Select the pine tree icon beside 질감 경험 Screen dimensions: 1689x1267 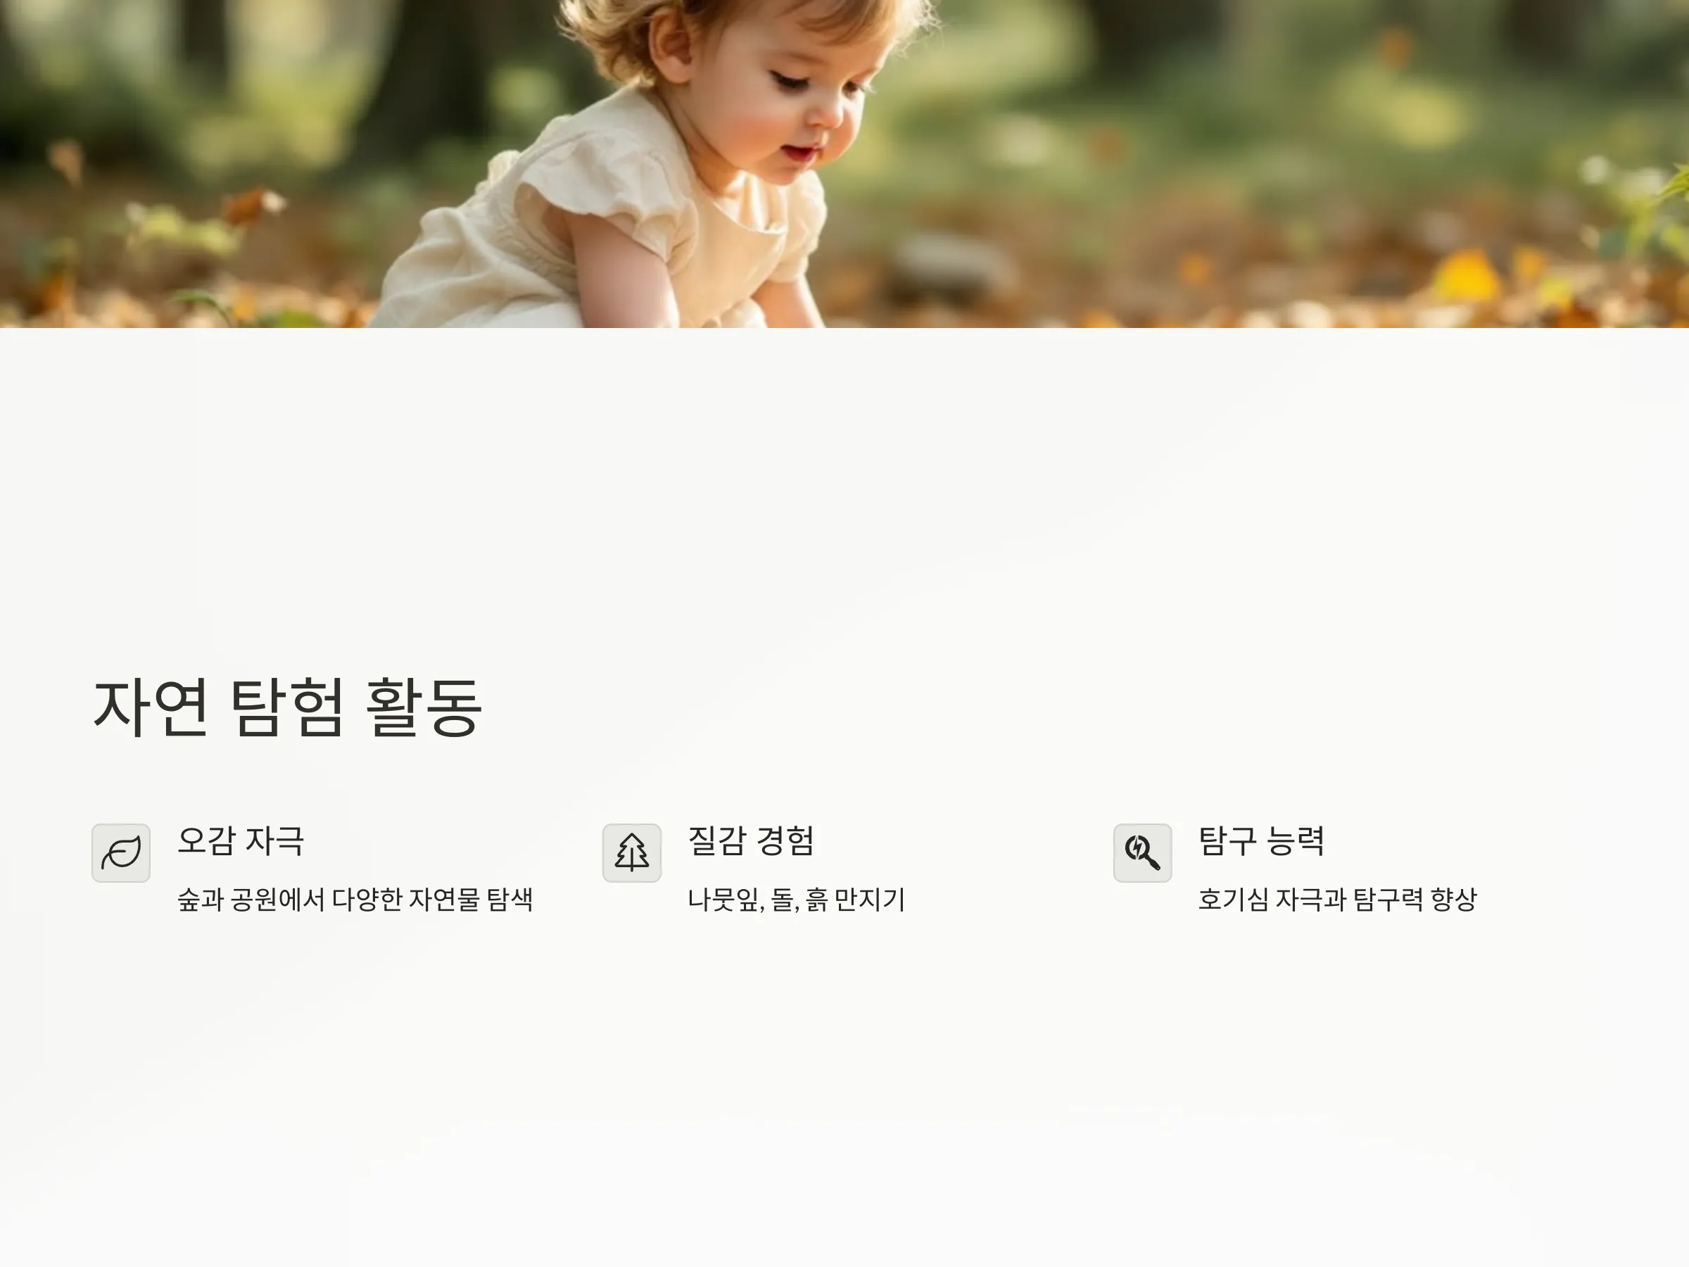631,852
